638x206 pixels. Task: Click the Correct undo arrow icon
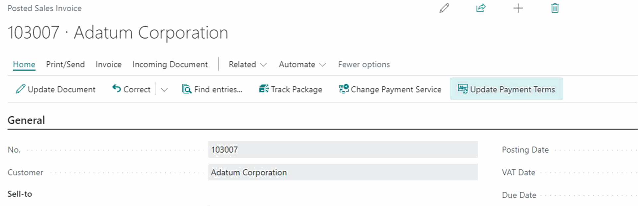(x=117, y=89)
